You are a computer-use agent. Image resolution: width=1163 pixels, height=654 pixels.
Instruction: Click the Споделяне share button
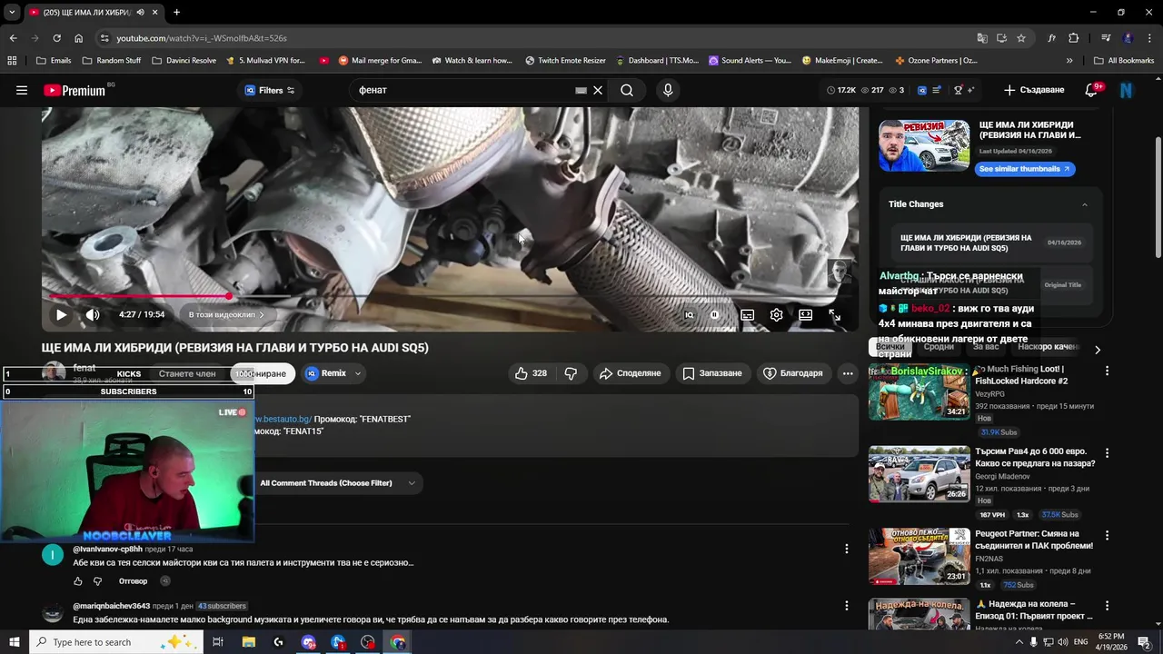(x=631, y=373)
